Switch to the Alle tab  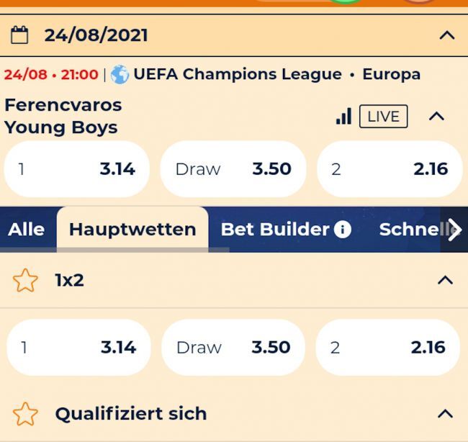[26, 230]
